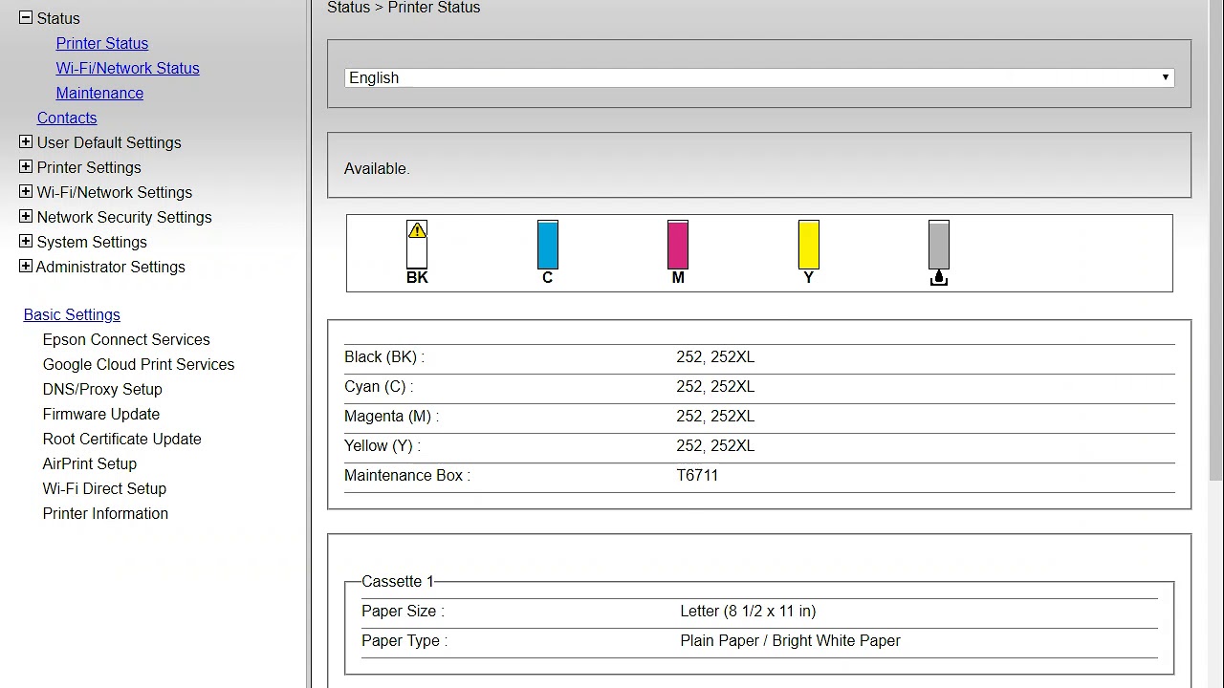Click the 'Paper Size :' label

click(403, 611)
